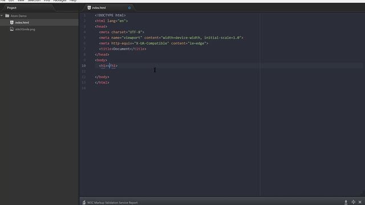Open index.html in the project tree

point(22,23)
